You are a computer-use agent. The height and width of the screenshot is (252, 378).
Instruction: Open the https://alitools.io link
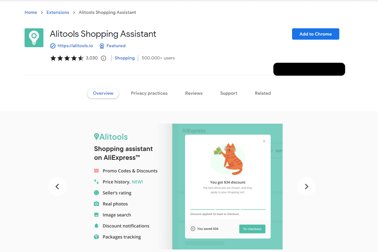point(75,46)
